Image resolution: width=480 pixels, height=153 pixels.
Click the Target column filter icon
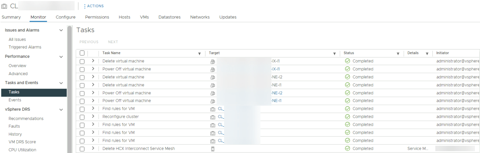click(x=334, y=54)
